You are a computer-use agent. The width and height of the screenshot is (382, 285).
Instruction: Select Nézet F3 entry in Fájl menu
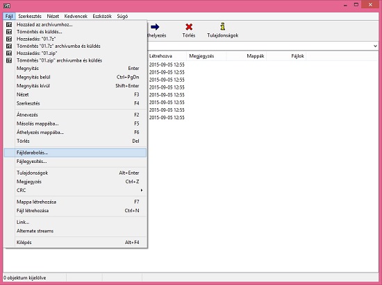click(x=75, y=94)
